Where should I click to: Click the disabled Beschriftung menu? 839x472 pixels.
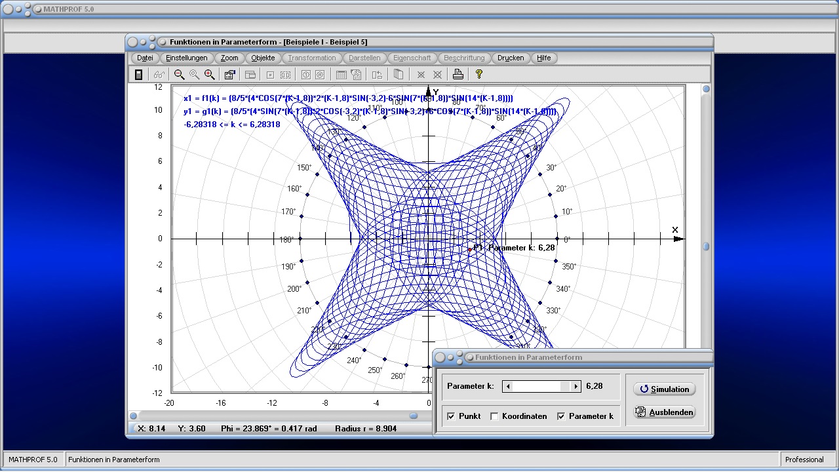pos(464,58)
